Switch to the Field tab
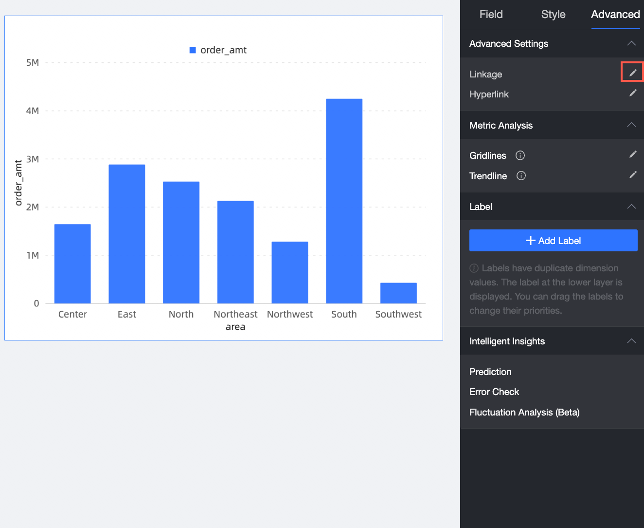 tap(491, 14)
